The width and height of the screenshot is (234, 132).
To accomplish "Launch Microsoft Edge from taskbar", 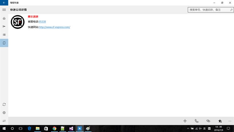I will [29, 129].
